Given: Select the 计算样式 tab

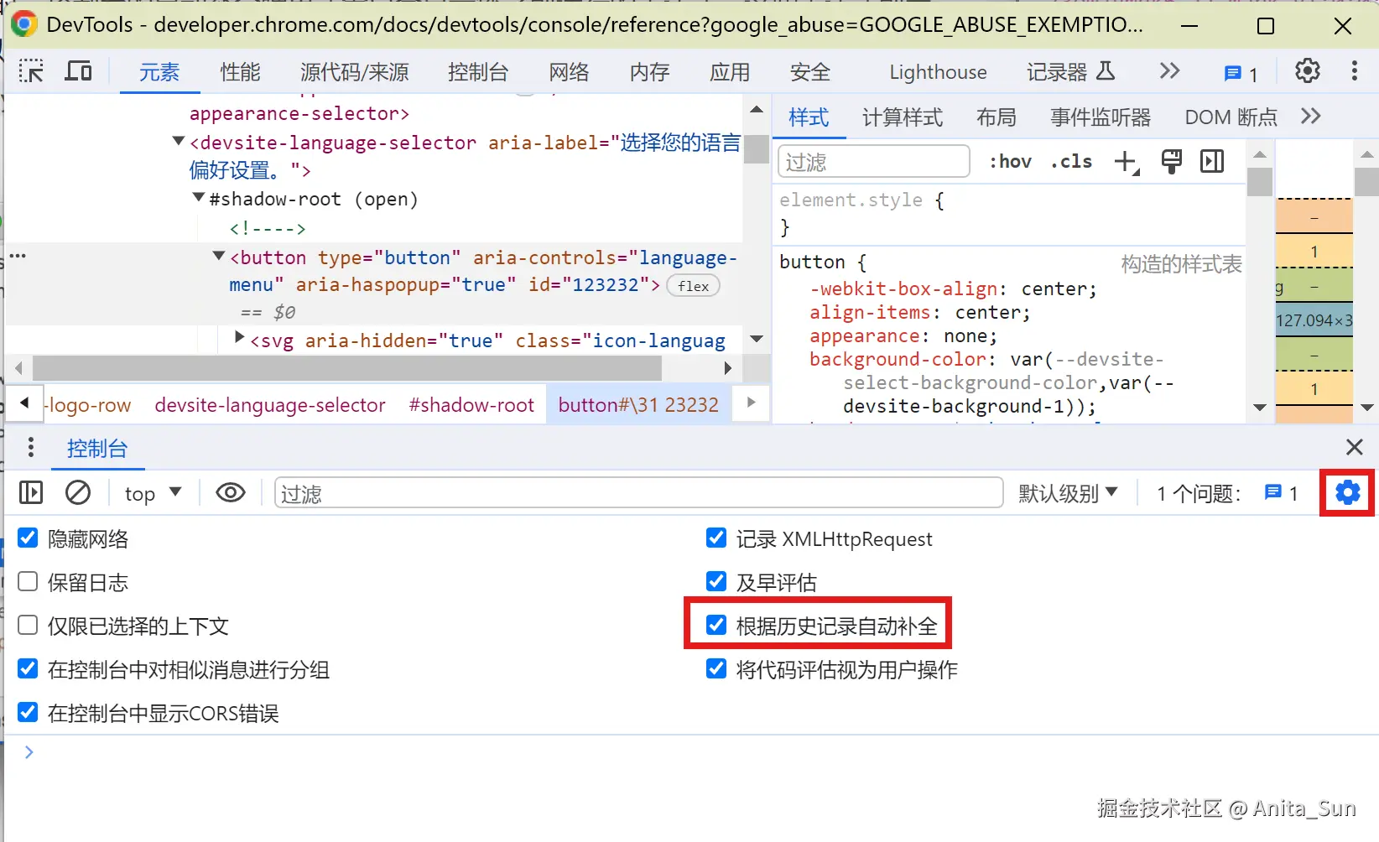Looking at the screenshot, I should pyautogui.click(x=903, y=117).
